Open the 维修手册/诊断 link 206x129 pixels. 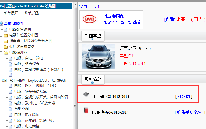190,112
